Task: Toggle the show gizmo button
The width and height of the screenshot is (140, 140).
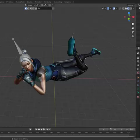Action: point(108,8)
